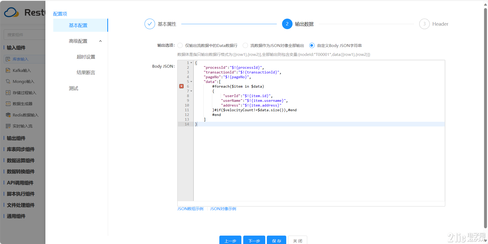Open the JSON数组示例 link

tap(190, 209)
